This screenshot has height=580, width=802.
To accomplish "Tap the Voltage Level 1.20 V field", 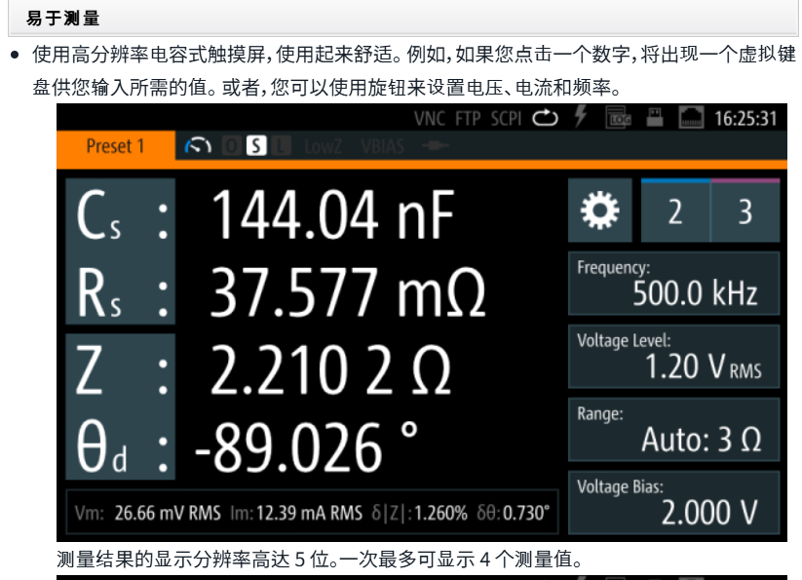I will (x=674, y=357).
